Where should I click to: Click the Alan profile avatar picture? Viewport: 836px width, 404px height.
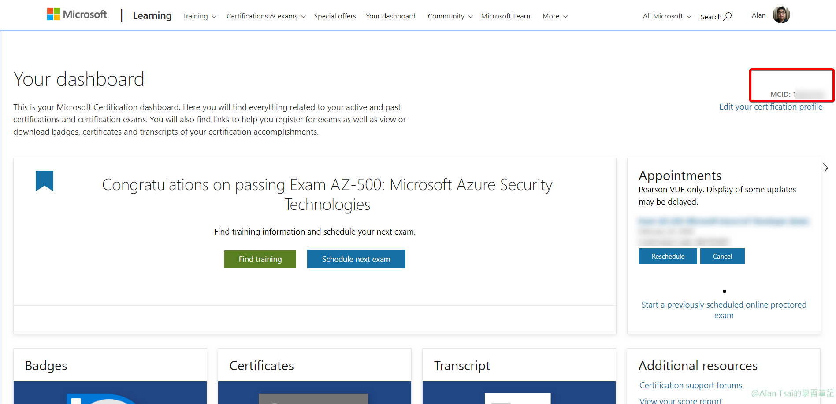point(781,15)
